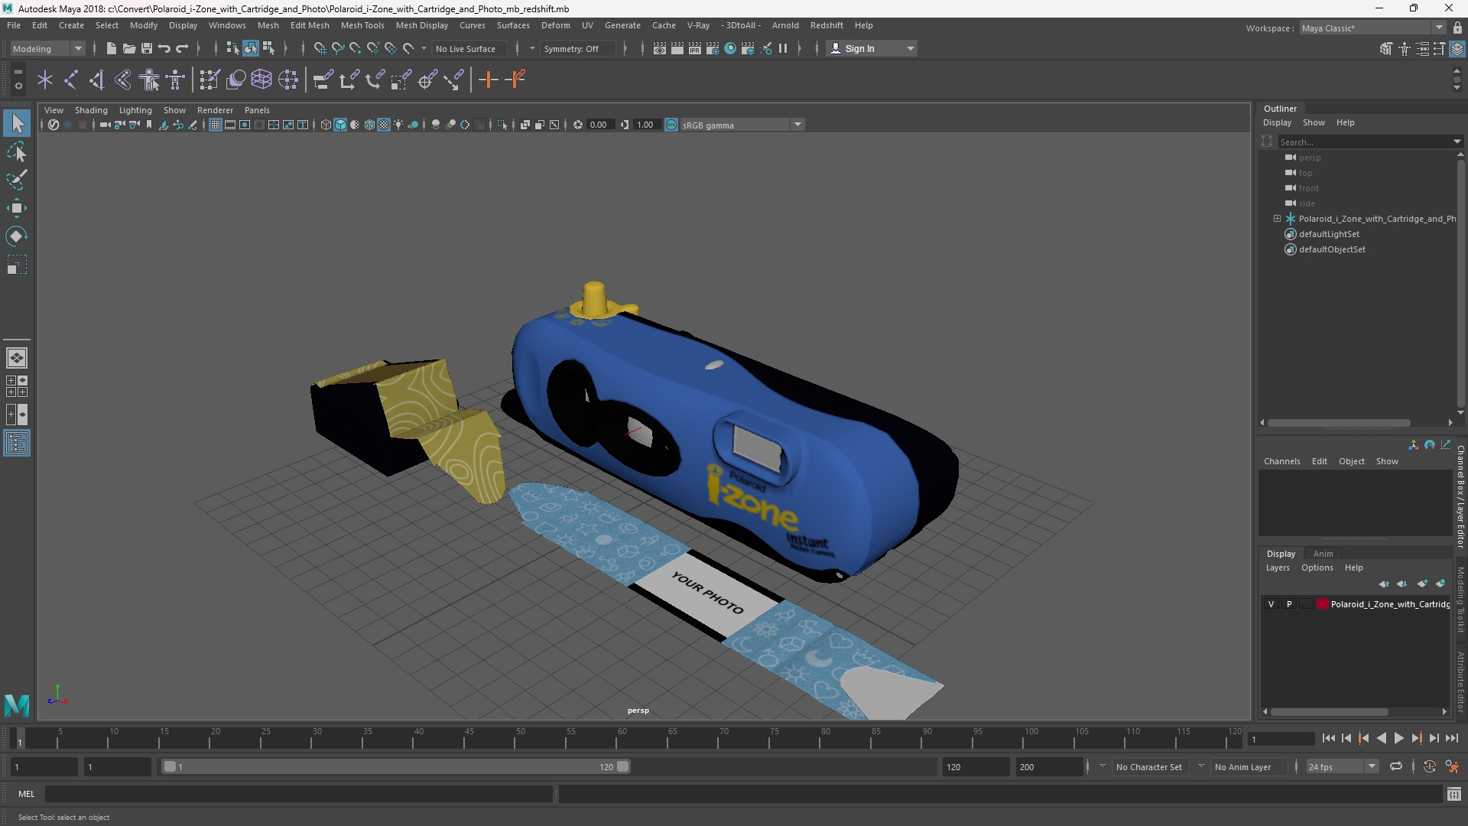This screenshot has width=1468, height=826.
Task: Select the Select Tool arrow in toolbox
Action: point(17,123)
